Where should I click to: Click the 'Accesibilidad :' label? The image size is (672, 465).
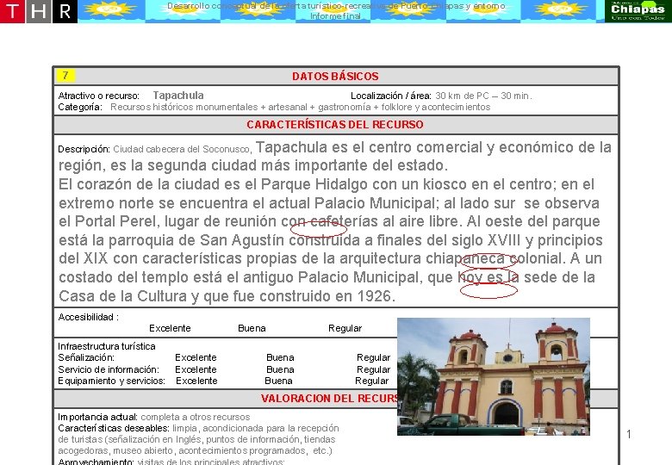[88, 317]
